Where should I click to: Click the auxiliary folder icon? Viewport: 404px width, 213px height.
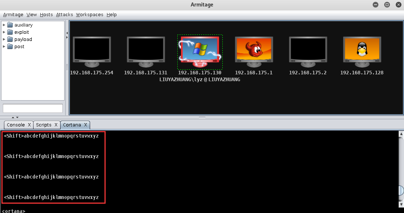pos(10,25)
